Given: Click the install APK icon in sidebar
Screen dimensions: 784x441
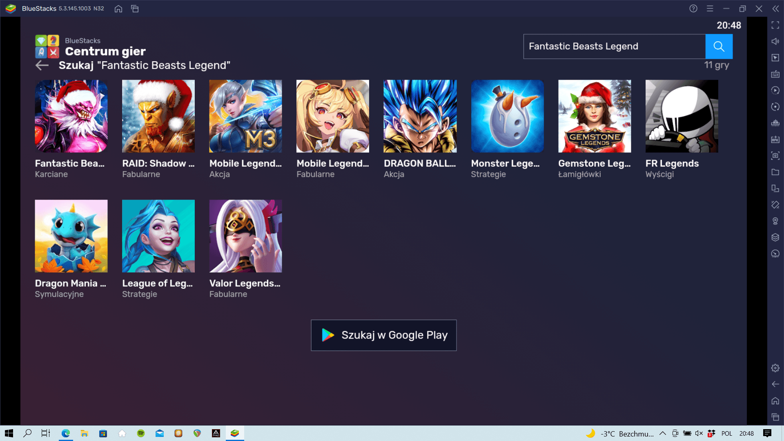Looking at the screenshot, I should click(x=775, y=140).
